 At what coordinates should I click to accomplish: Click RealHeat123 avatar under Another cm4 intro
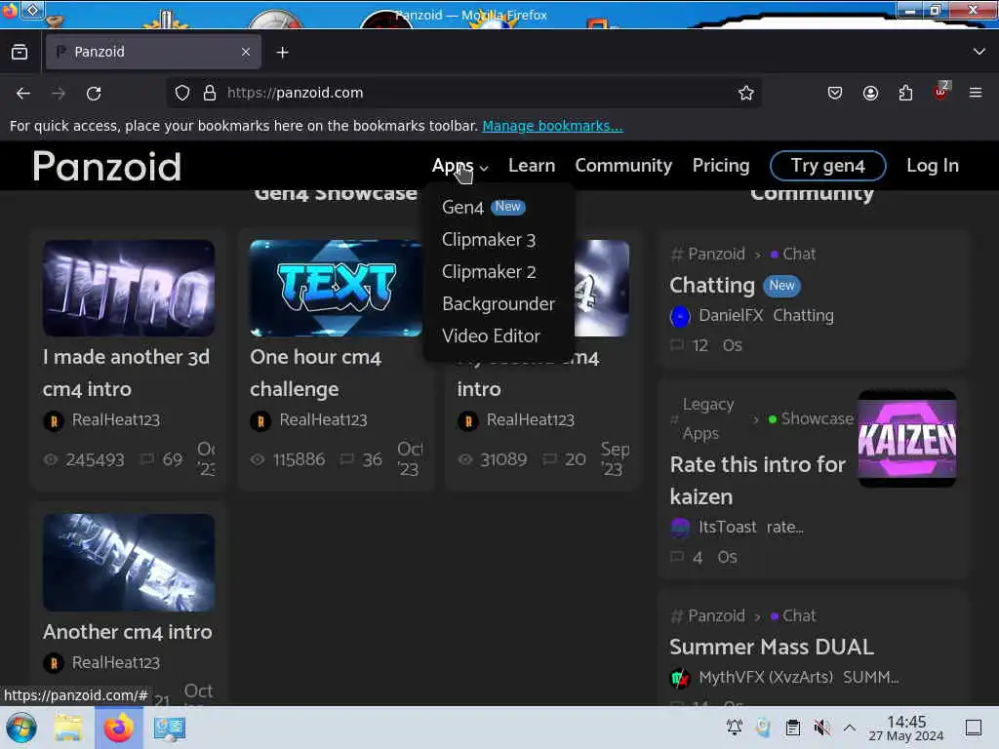(54, 663)
